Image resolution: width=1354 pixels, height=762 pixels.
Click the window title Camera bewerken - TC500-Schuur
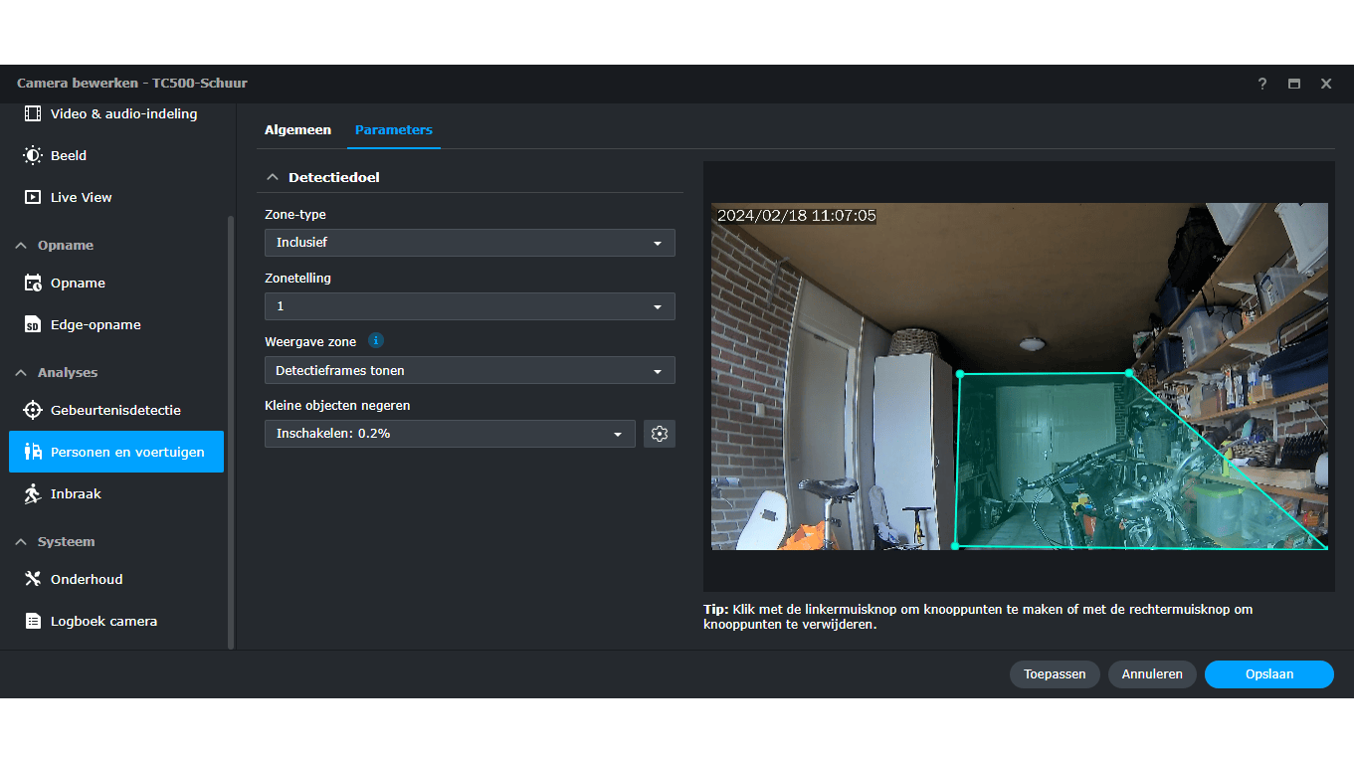[x=132, y=84]
